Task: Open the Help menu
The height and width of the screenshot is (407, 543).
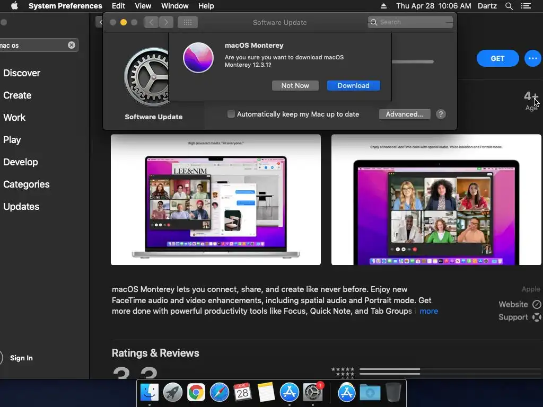Action: pos(206,6)
